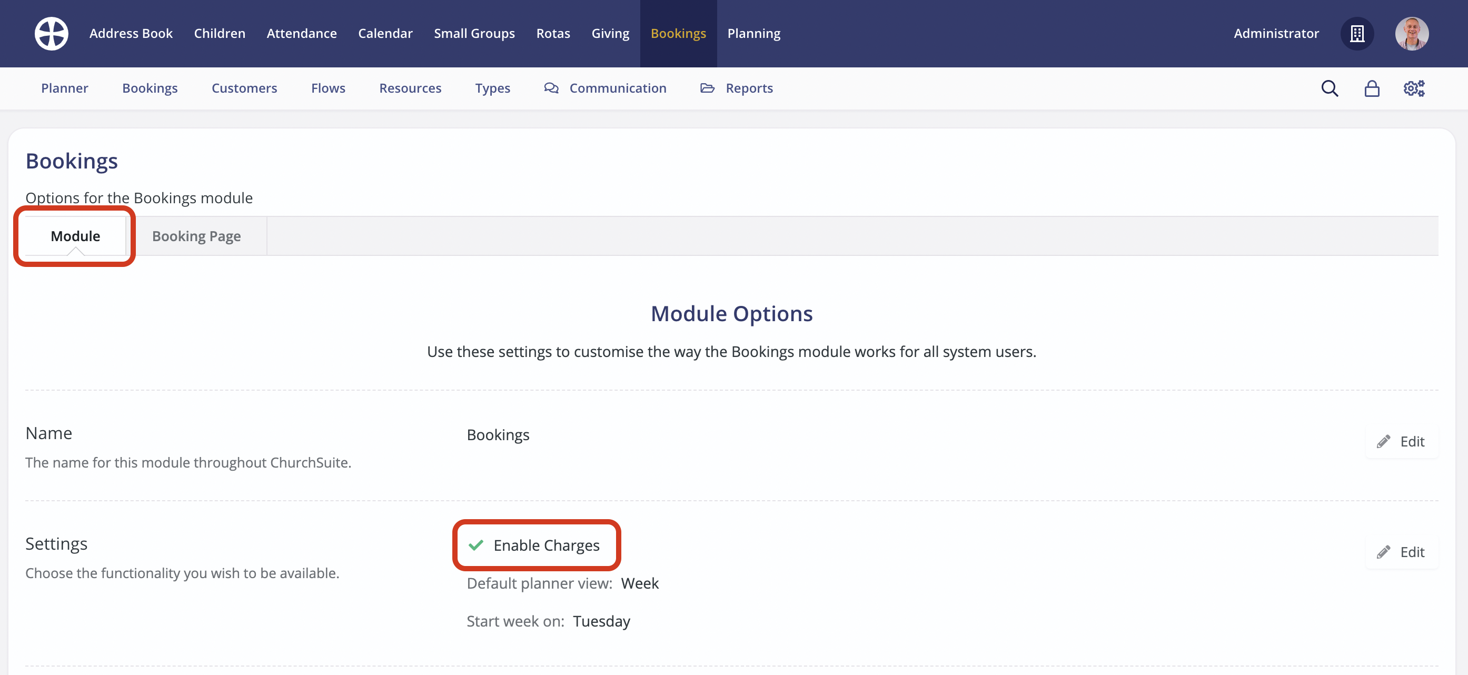
Task: Open the Planner section
Action: coord(64,88)
